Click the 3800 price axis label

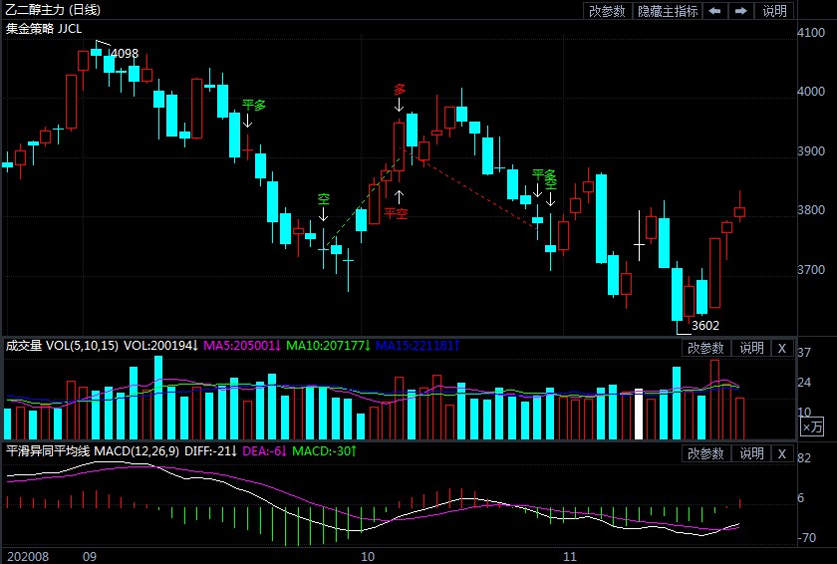click(811, 209)
